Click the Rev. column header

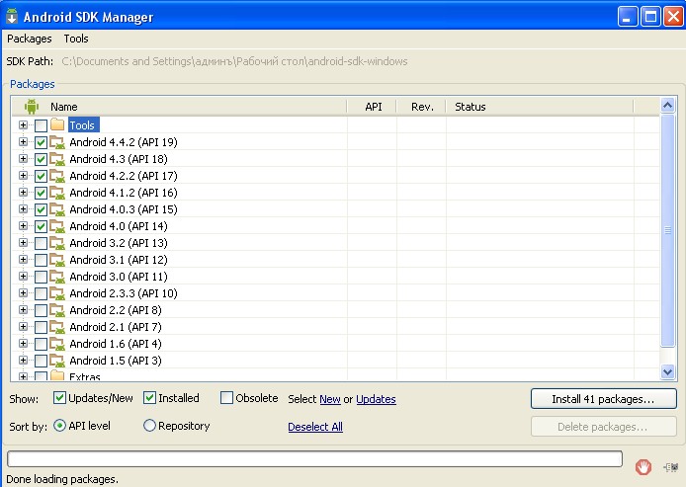pos(421,107)
